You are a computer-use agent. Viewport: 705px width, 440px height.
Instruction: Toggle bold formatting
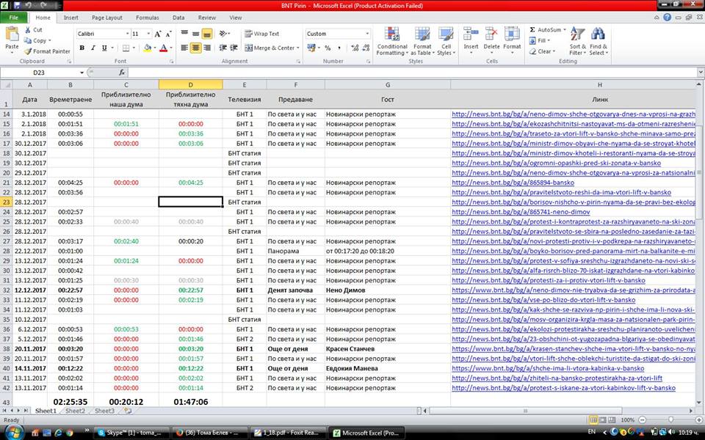[x=82, y=48]
